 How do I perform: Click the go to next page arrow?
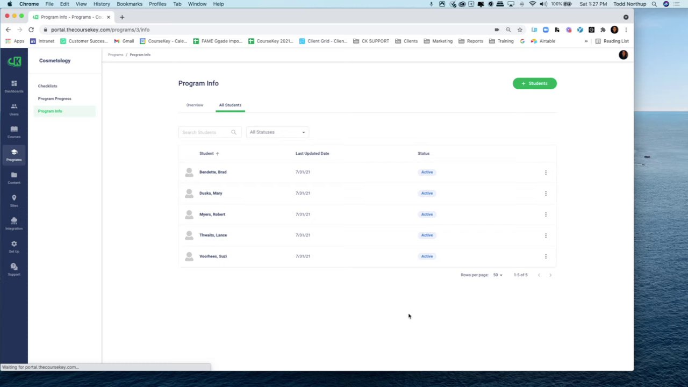[550, 275]
